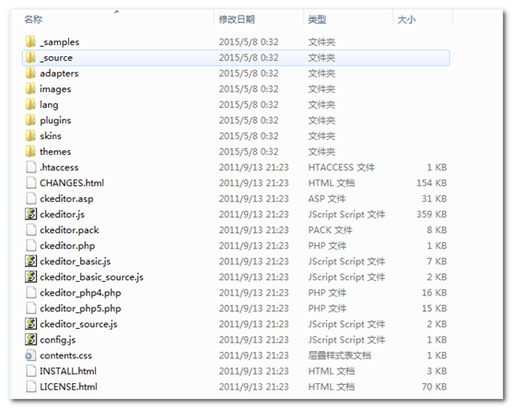Image resolution: width=513 pixels, height=409 pixels.
Task: Sort files by the 名称 column header
Action: point(33,19)
